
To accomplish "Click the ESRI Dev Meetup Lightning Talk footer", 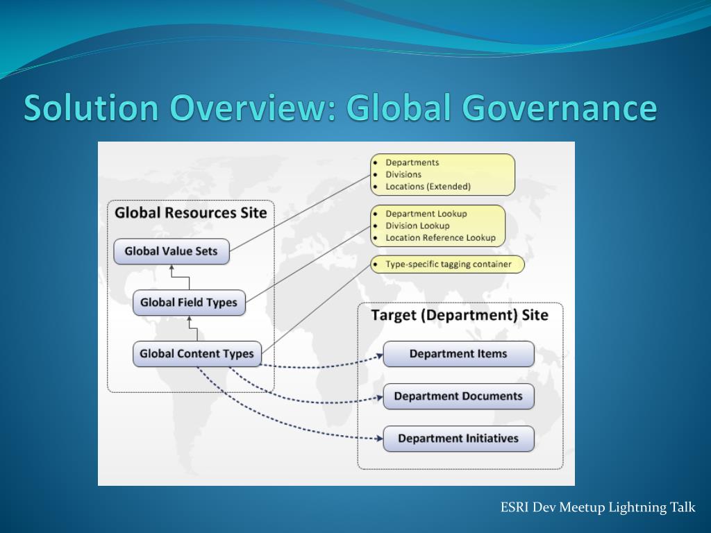I will [x=598, y=507].
